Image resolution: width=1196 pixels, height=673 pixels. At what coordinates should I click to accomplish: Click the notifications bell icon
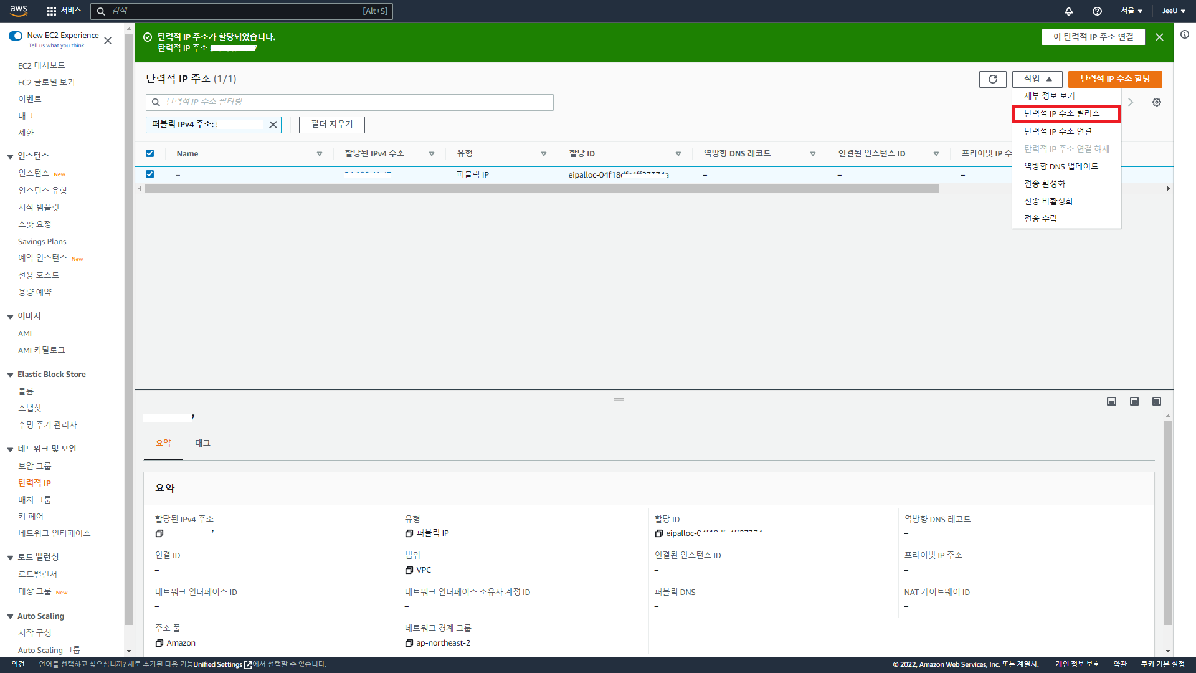pyautogui.click(x=1068, y=11)
